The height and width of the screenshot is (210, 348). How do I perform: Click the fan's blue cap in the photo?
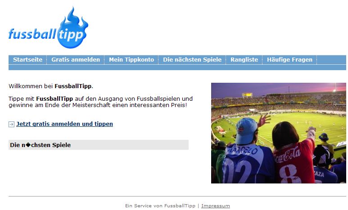pyautogui.click(x=246, y=131)
